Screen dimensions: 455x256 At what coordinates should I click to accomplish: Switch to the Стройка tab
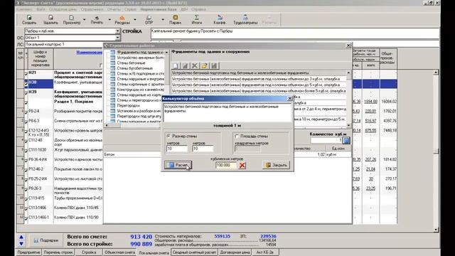89,252
